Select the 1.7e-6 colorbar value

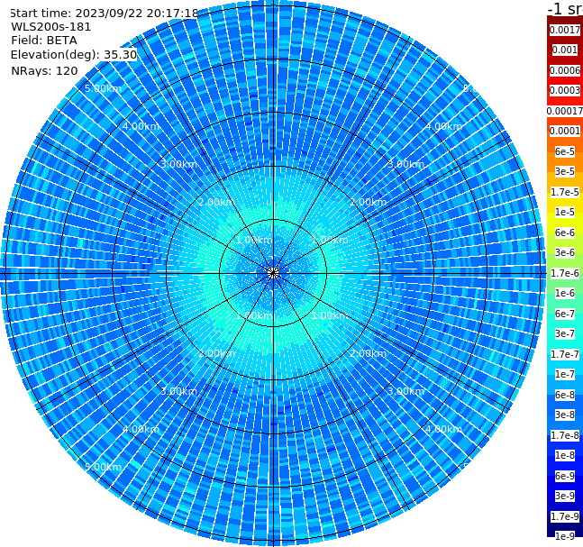click(x=565, y=273)
